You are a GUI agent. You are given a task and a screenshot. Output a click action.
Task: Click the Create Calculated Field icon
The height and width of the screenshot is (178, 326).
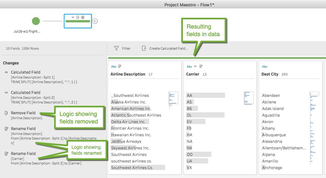click(144, 48)
